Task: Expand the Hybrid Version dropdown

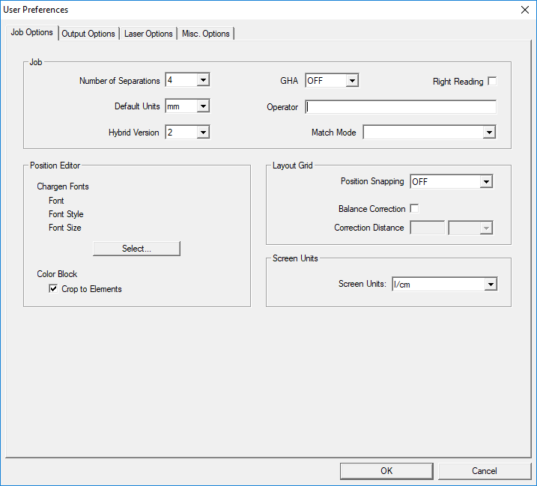Action: (202, 133)
